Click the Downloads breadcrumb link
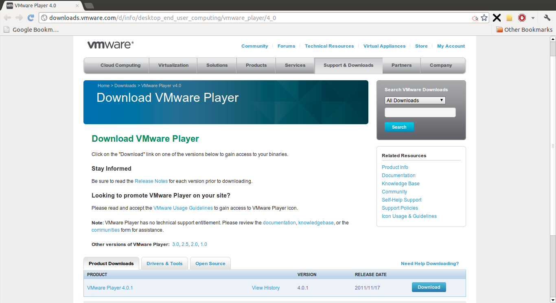Screen dimensions: 556x303 (125, 86)
